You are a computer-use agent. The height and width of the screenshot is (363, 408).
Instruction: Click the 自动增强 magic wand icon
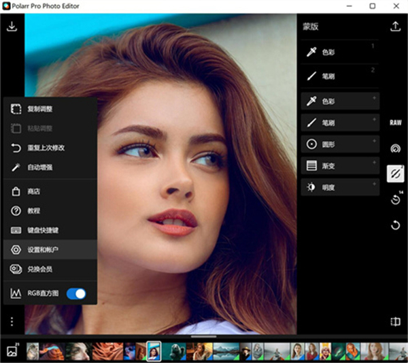(x=16, y=168)
